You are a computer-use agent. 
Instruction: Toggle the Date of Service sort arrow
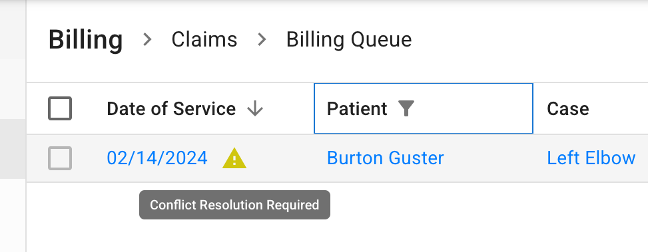(255, 109)
